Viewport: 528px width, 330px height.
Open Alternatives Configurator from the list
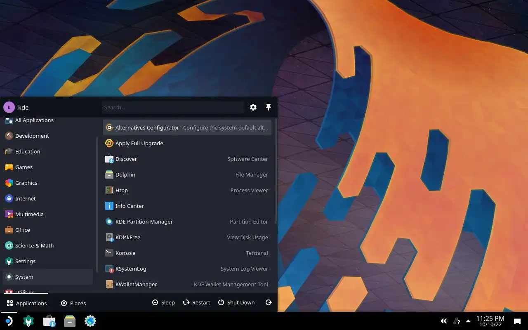187,127
